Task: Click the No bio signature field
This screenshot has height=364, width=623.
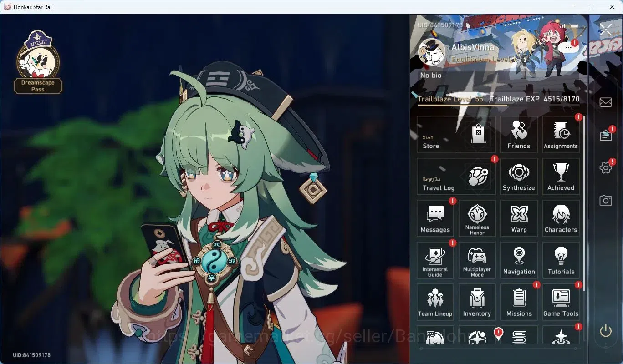Action: (x=431, y=76)
